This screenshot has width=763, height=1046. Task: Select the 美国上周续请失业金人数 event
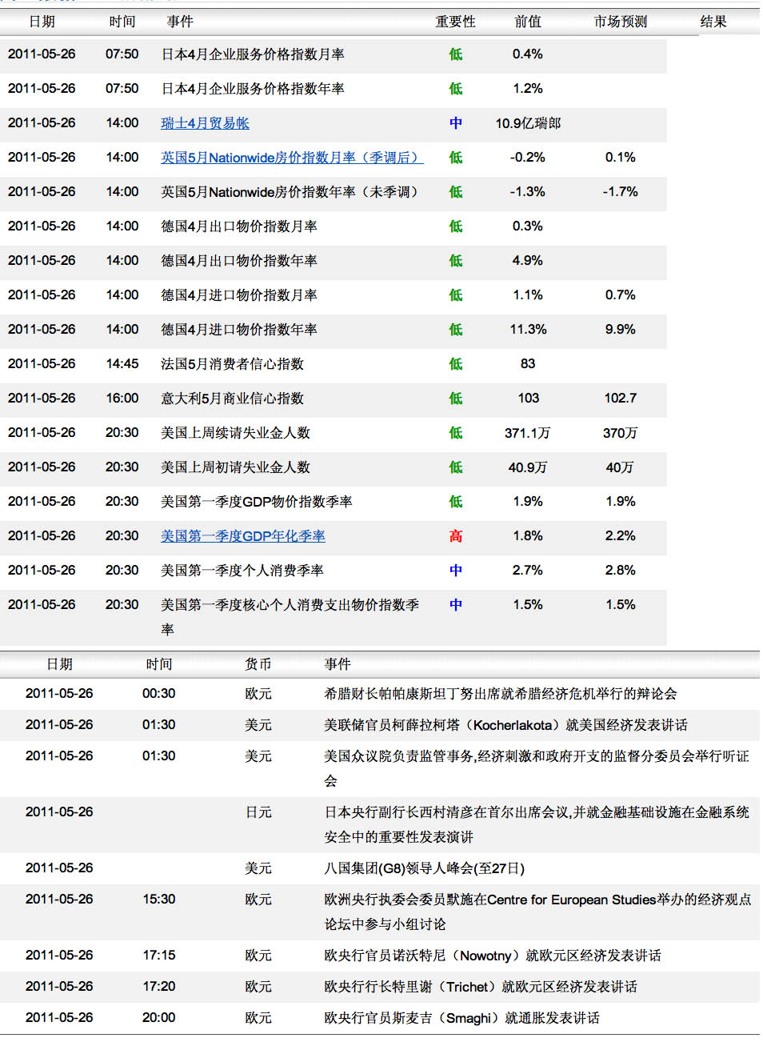click(236, 433)
